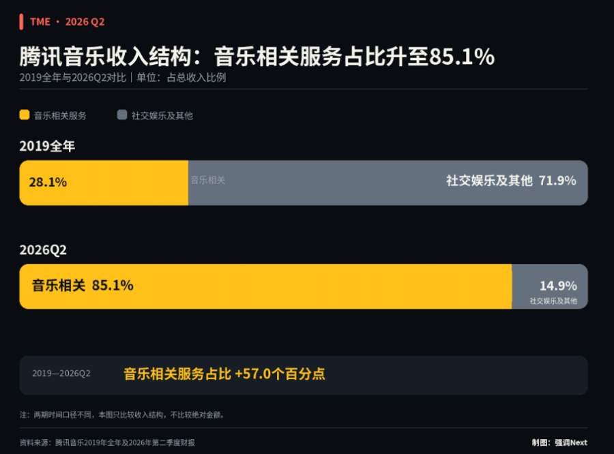The height and width of the screenshot is (454, 614).
Task: Click the 制图：强调Next credit
Action: click(559, 442)
